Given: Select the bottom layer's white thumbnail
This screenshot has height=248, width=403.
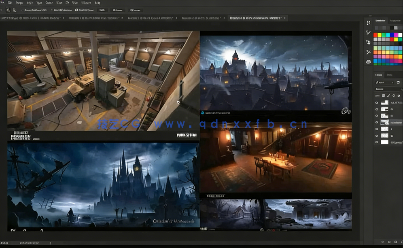Looking at the screenshot, I should coord(384,142).
